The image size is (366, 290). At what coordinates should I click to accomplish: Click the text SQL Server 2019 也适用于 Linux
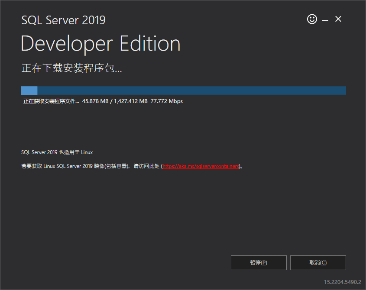pos(57,152)
